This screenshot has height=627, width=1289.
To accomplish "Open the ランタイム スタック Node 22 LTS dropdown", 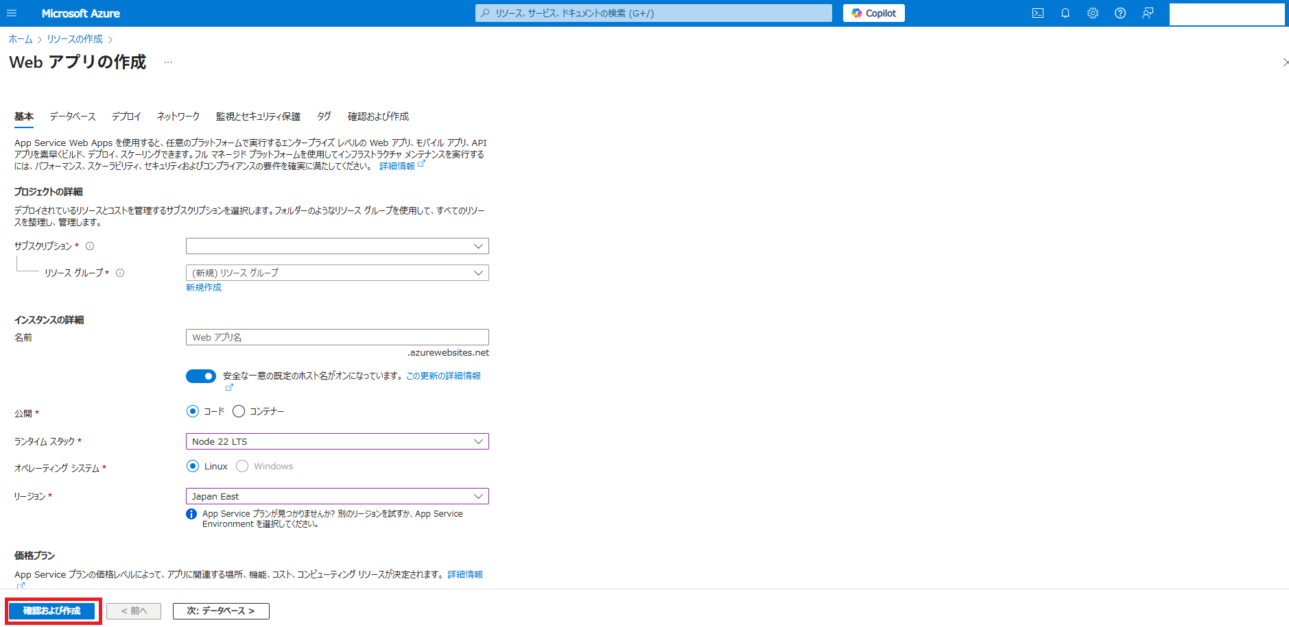I will coord(337,441).
